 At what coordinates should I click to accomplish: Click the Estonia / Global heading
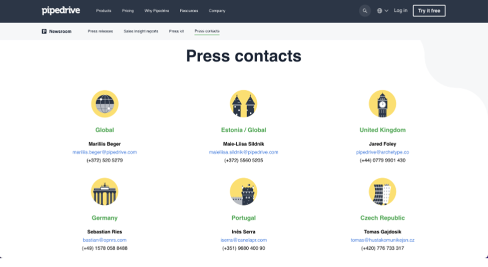244,130
